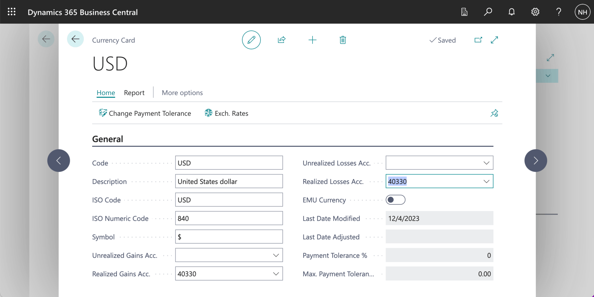
Task: Click the pin icon on the action bar
Action: click(494, 113)
